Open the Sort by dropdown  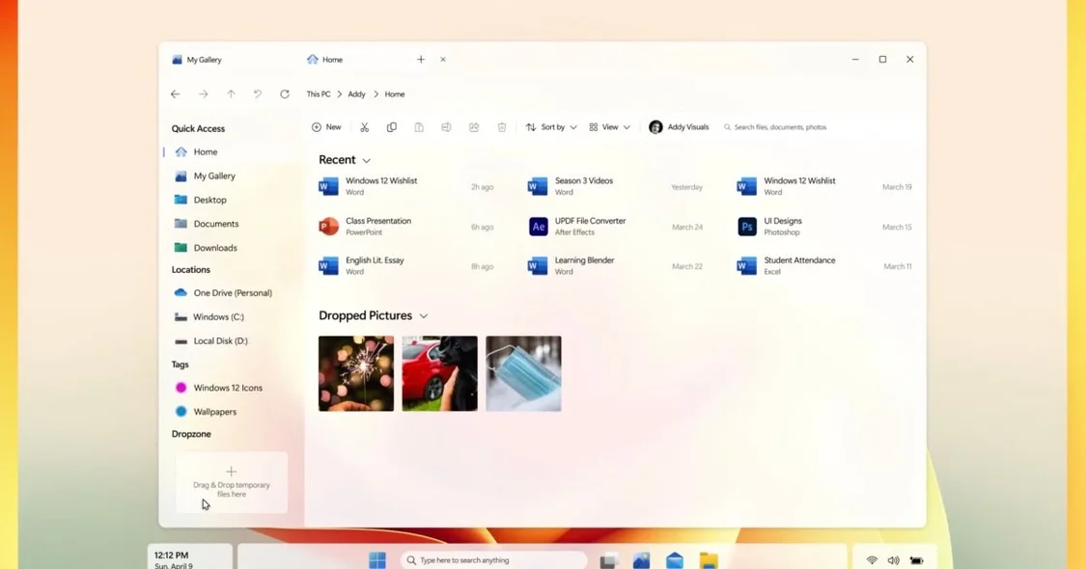551,127
